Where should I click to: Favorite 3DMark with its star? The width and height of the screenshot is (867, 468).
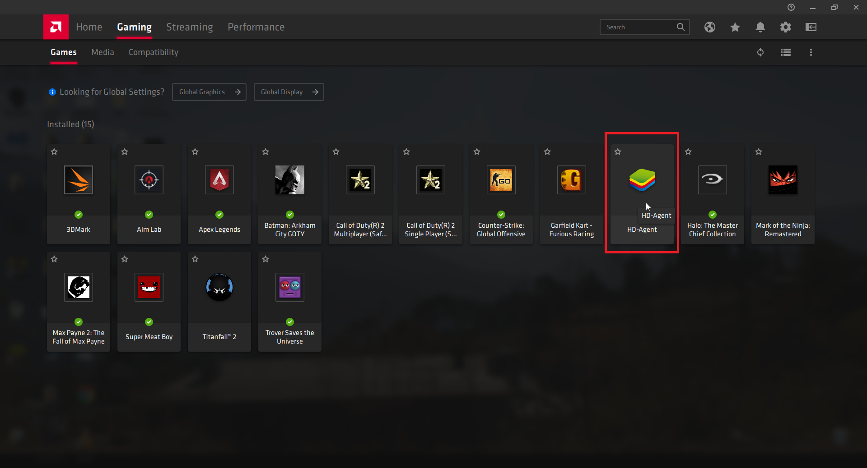tap(54, 152)
